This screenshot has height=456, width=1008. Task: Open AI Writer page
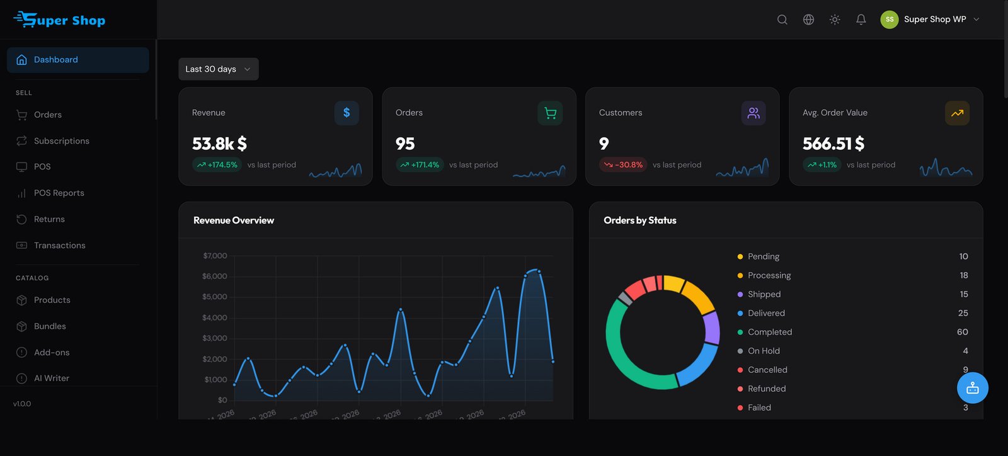77,379
